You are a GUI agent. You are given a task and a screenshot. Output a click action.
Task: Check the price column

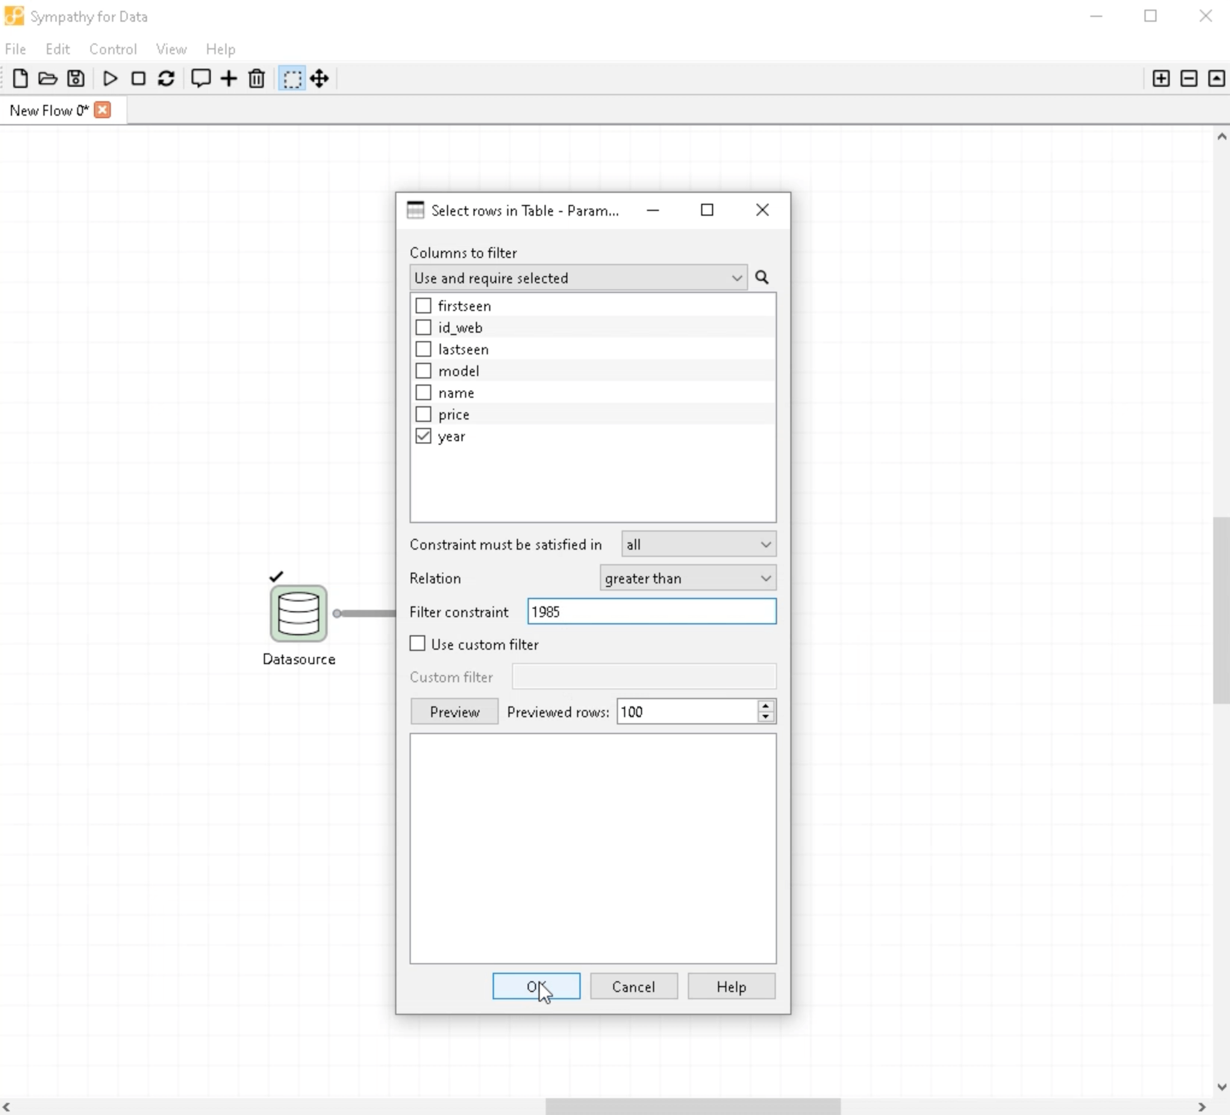tap(423, 414)
